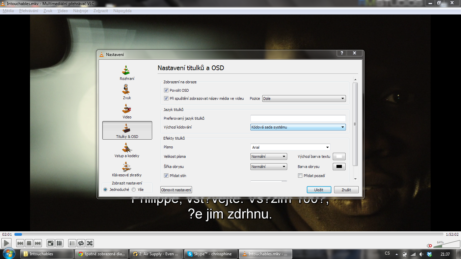Open the Klávesové zkratky category

[127, 169]
